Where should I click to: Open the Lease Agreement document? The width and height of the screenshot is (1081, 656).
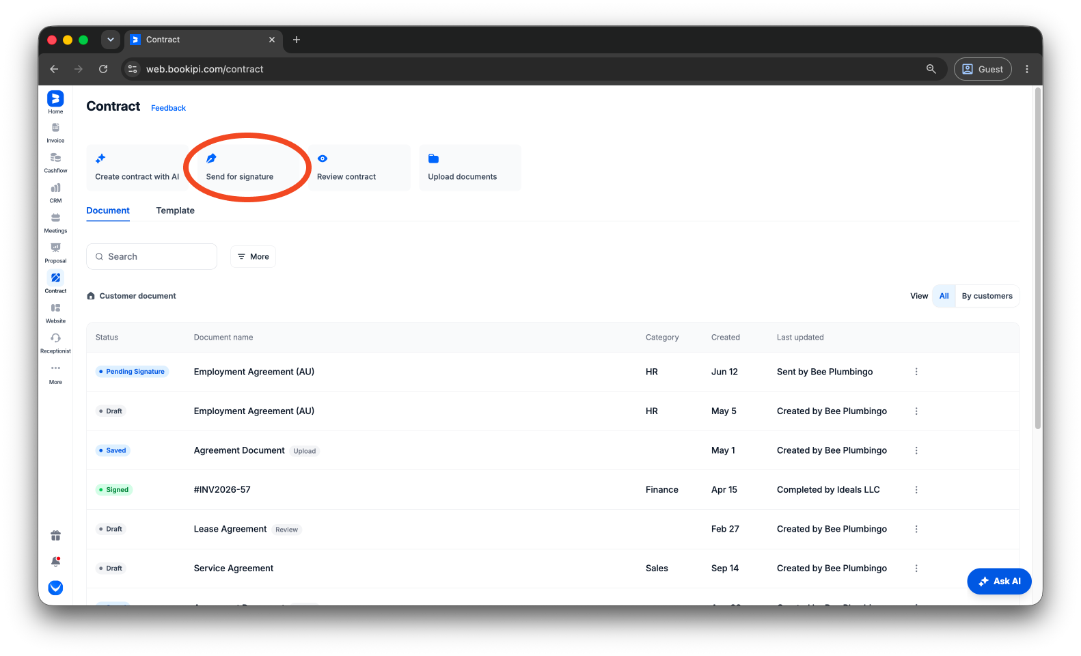230,529
